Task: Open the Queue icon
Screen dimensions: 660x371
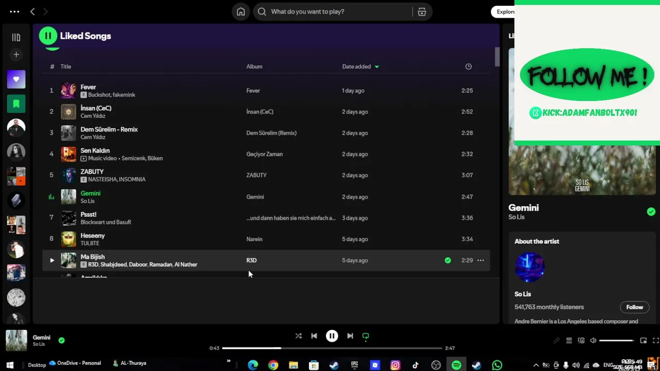Action: (x=569, y=341)
